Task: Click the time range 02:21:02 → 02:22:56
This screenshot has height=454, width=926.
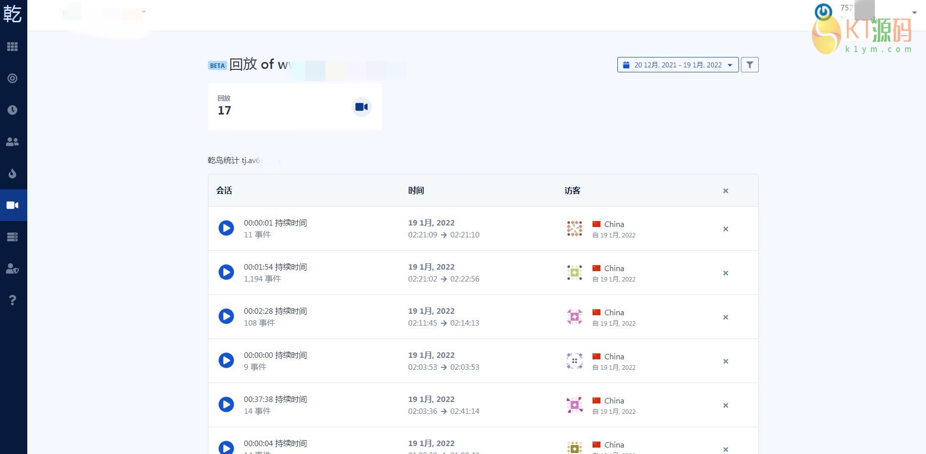Action: coord(444,279)
